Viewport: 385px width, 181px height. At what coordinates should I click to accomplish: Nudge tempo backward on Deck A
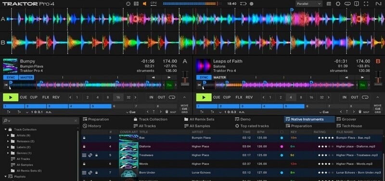[x=153, y=78]
